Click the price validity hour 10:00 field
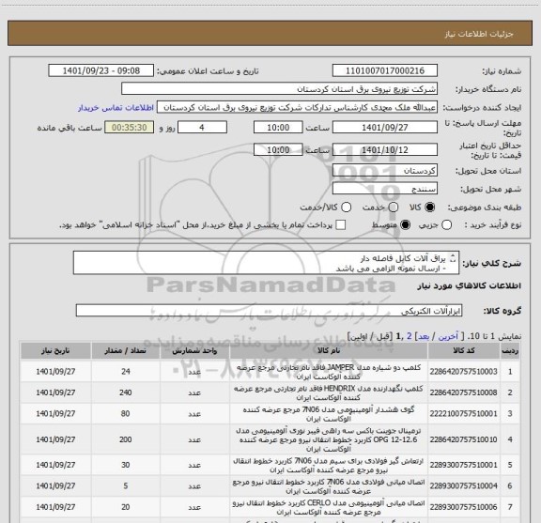 [x=278, y=149]
